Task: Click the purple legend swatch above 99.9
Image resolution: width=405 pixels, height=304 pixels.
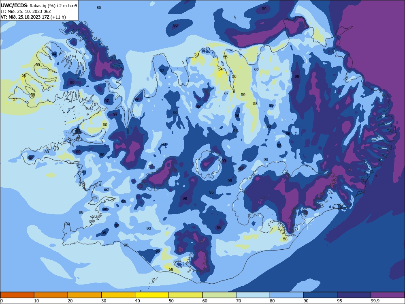Action: (388, 295)
